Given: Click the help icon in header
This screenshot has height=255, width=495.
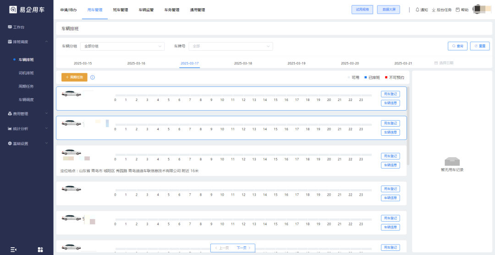Looking at the screenshot, I should 457,10.
